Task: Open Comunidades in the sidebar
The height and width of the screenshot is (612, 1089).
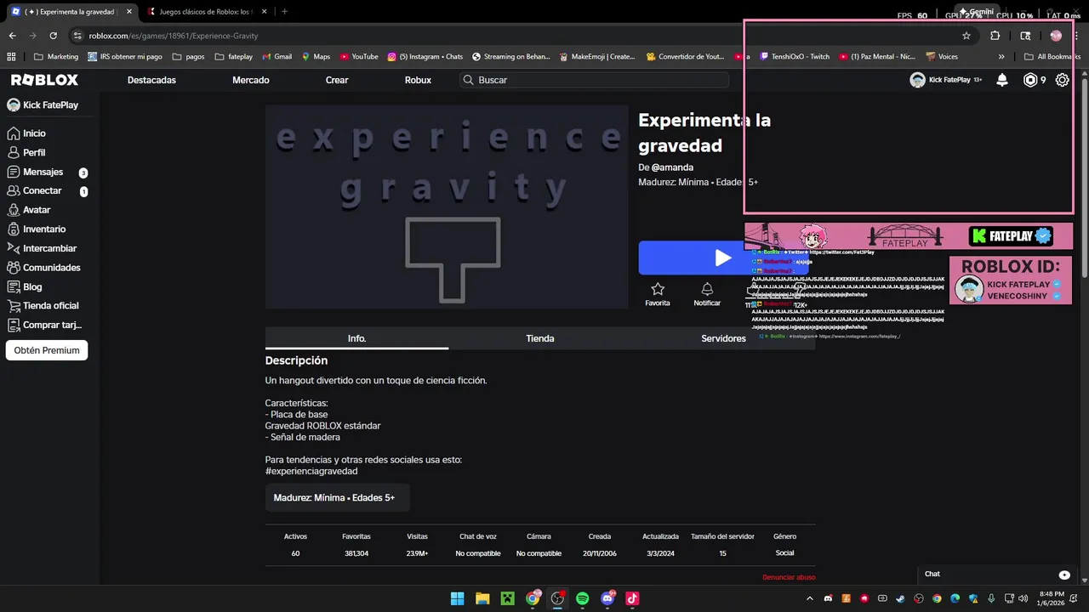Action: pos(43,268)
